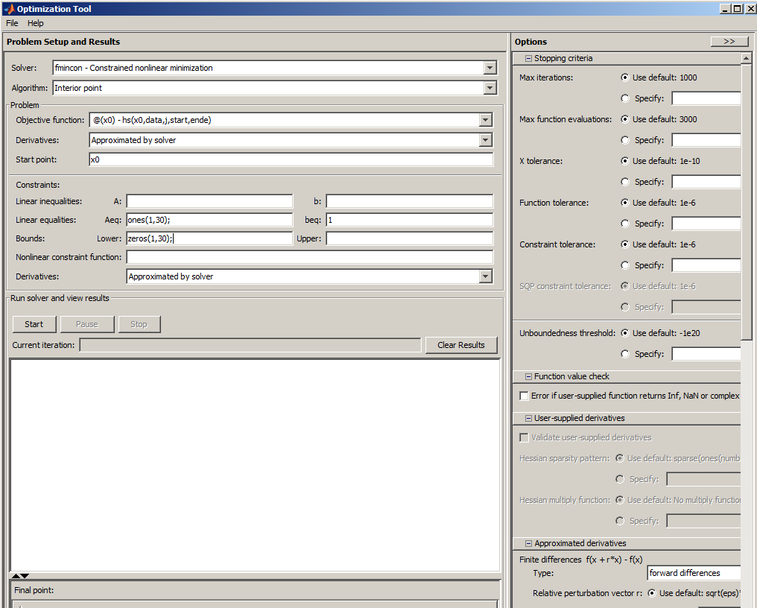Image resolution: width=757 pixels, height=608 pixels.
Task: Enable error if function returns Inf, NaN
Action: point(525,396)
